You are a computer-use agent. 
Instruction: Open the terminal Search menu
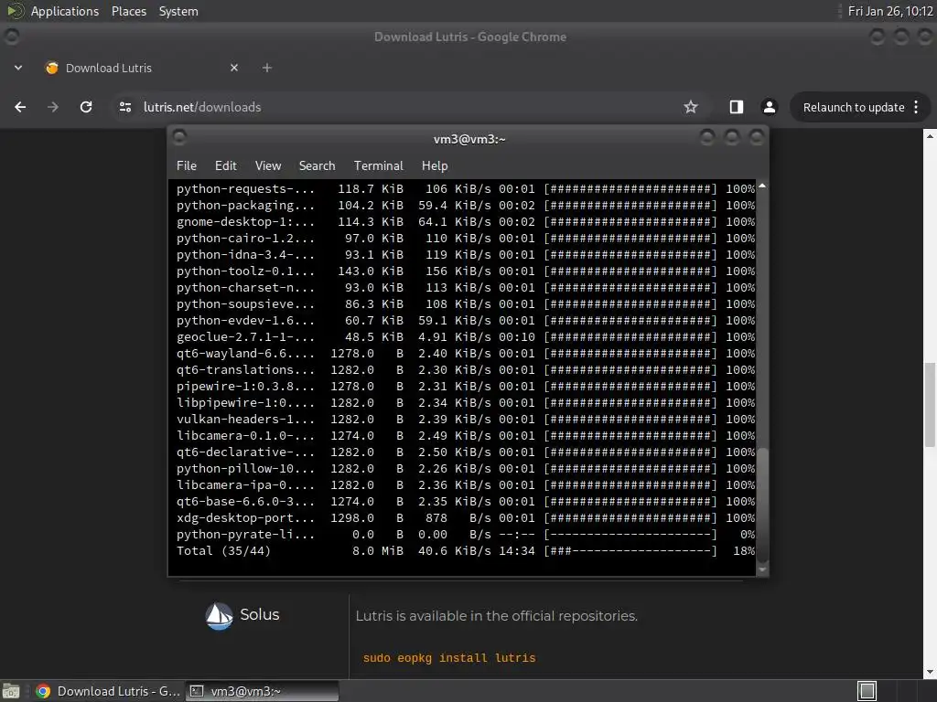click(x=317, y=166)
